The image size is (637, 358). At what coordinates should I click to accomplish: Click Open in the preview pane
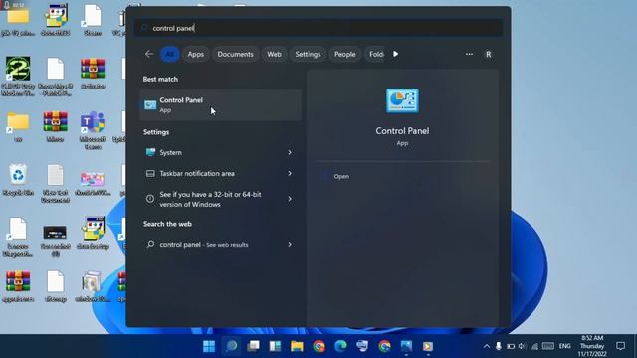pyautogui.click(x=341, y=177)
